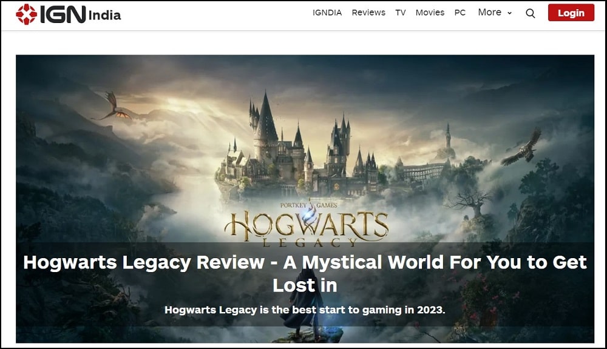Open the Movies section
The width and height of the screenshot is (607, 349).
point(430,13)
